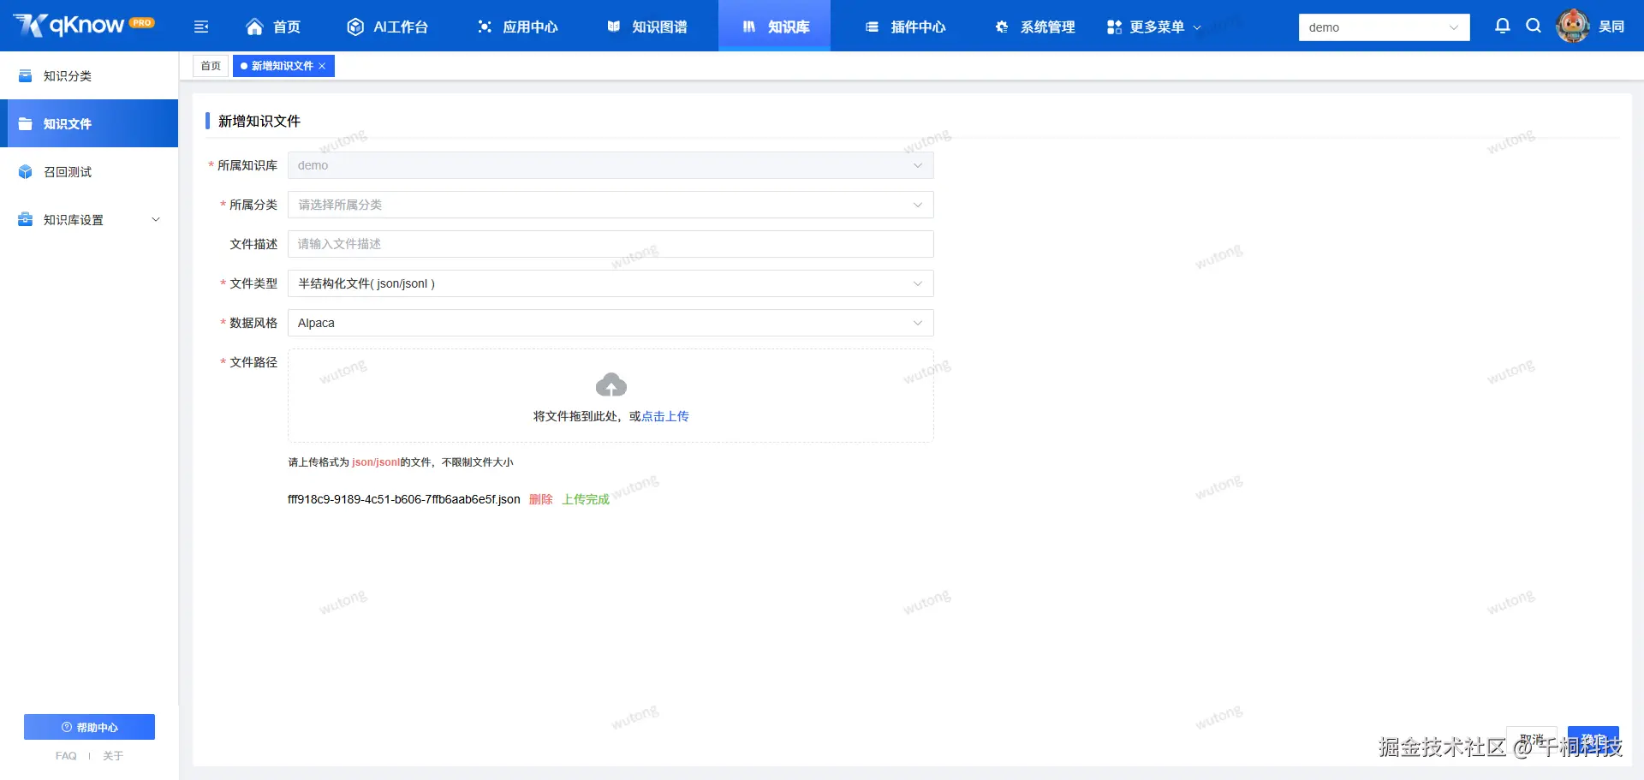The image size is (1644, 780).
Task: Click the 上传完成 status text
Action: tap(586, 499)
